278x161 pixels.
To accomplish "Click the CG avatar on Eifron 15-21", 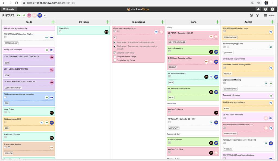I will (106, 32).
